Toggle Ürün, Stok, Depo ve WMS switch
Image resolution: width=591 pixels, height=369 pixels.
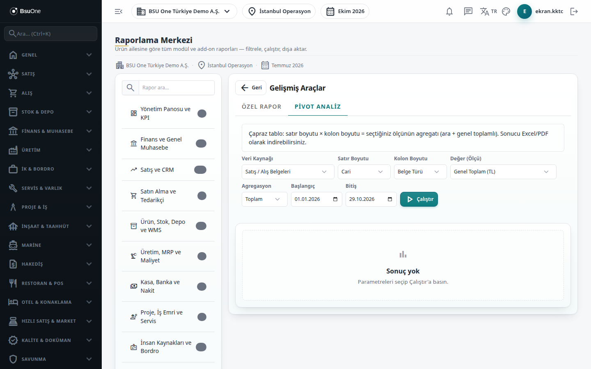click(201, 226)
